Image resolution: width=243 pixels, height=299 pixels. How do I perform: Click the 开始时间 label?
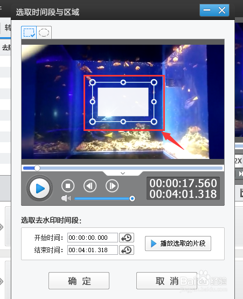[48, 238]
